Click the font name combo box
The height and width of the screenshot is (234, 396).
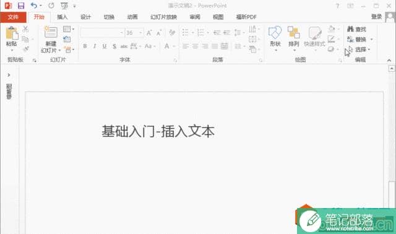coord(102,33)
